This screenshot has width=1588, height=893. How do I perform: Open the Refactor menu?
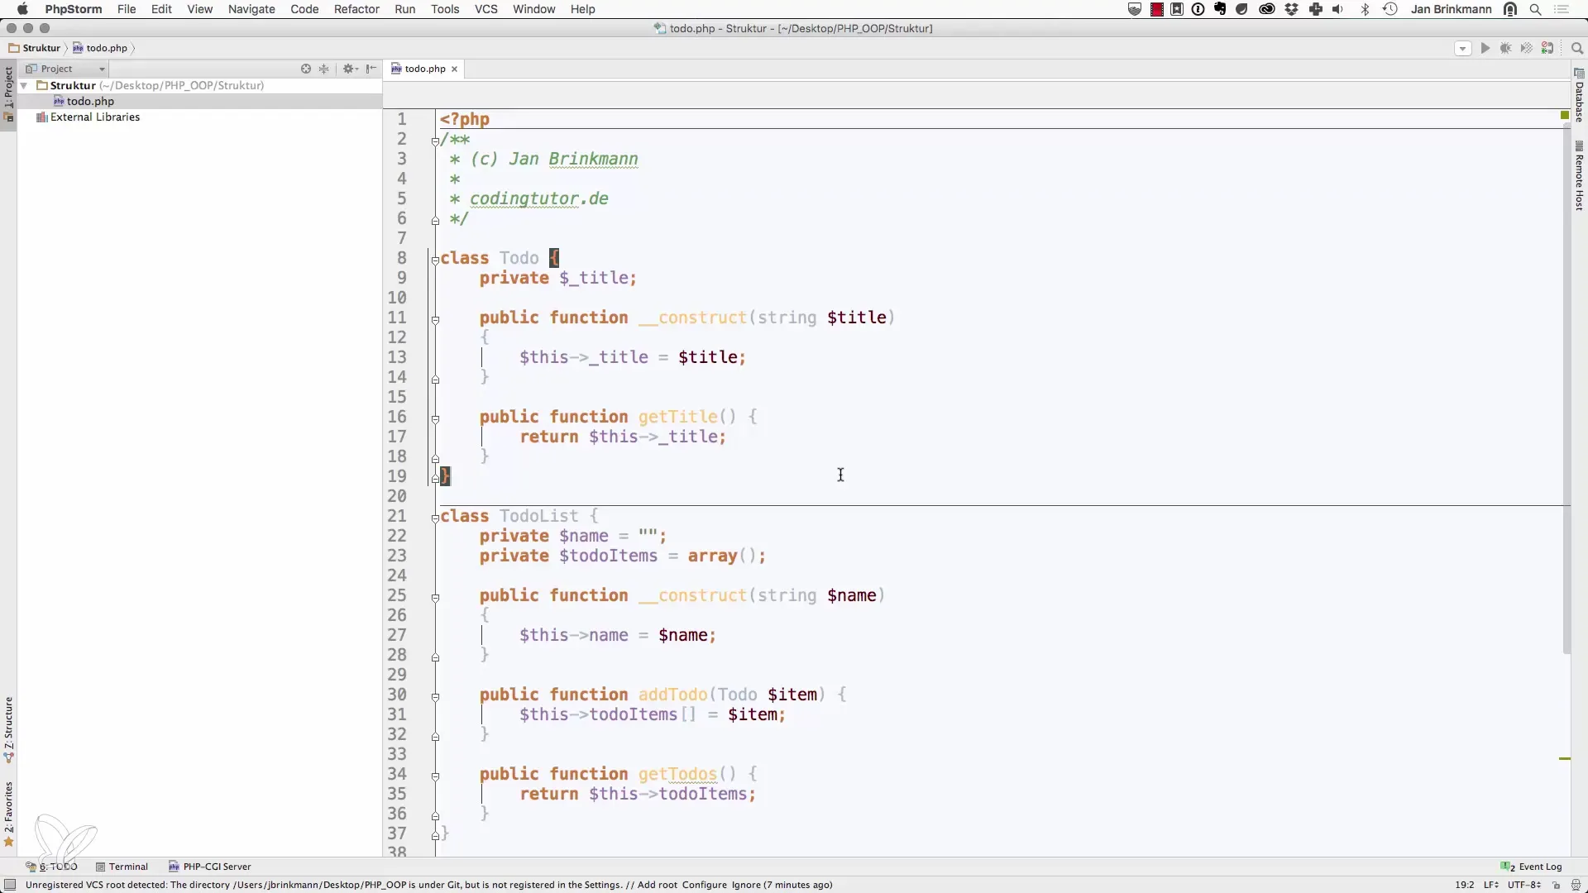pyautogui.click(x=356, y=9)
